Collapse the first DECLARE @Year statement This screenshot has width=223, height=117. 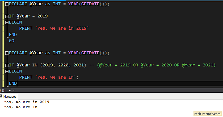tap(7, 4)
